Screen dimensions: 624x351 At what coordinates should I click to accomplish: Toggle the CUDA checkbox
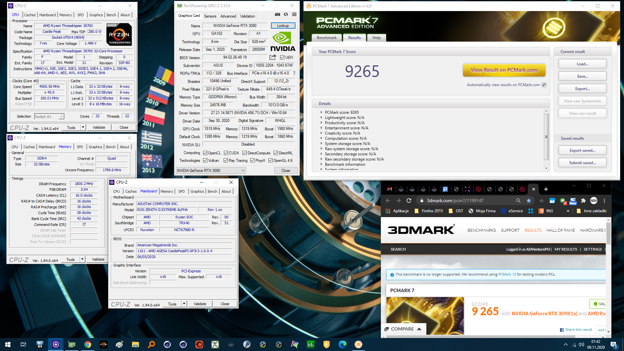click(x=226, y=153)
